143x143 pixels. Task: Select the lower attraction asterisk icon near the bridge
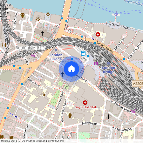point(38,19)
